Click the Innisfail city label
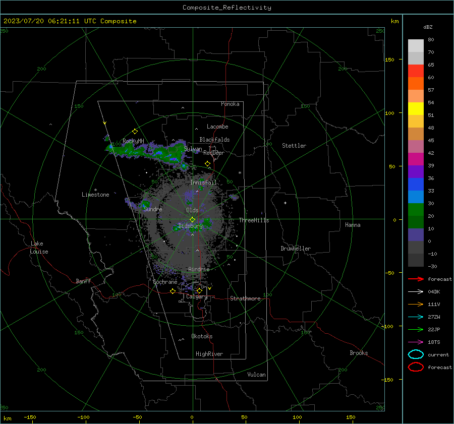The height and width of the screenshot is (424, 454). 203,183
